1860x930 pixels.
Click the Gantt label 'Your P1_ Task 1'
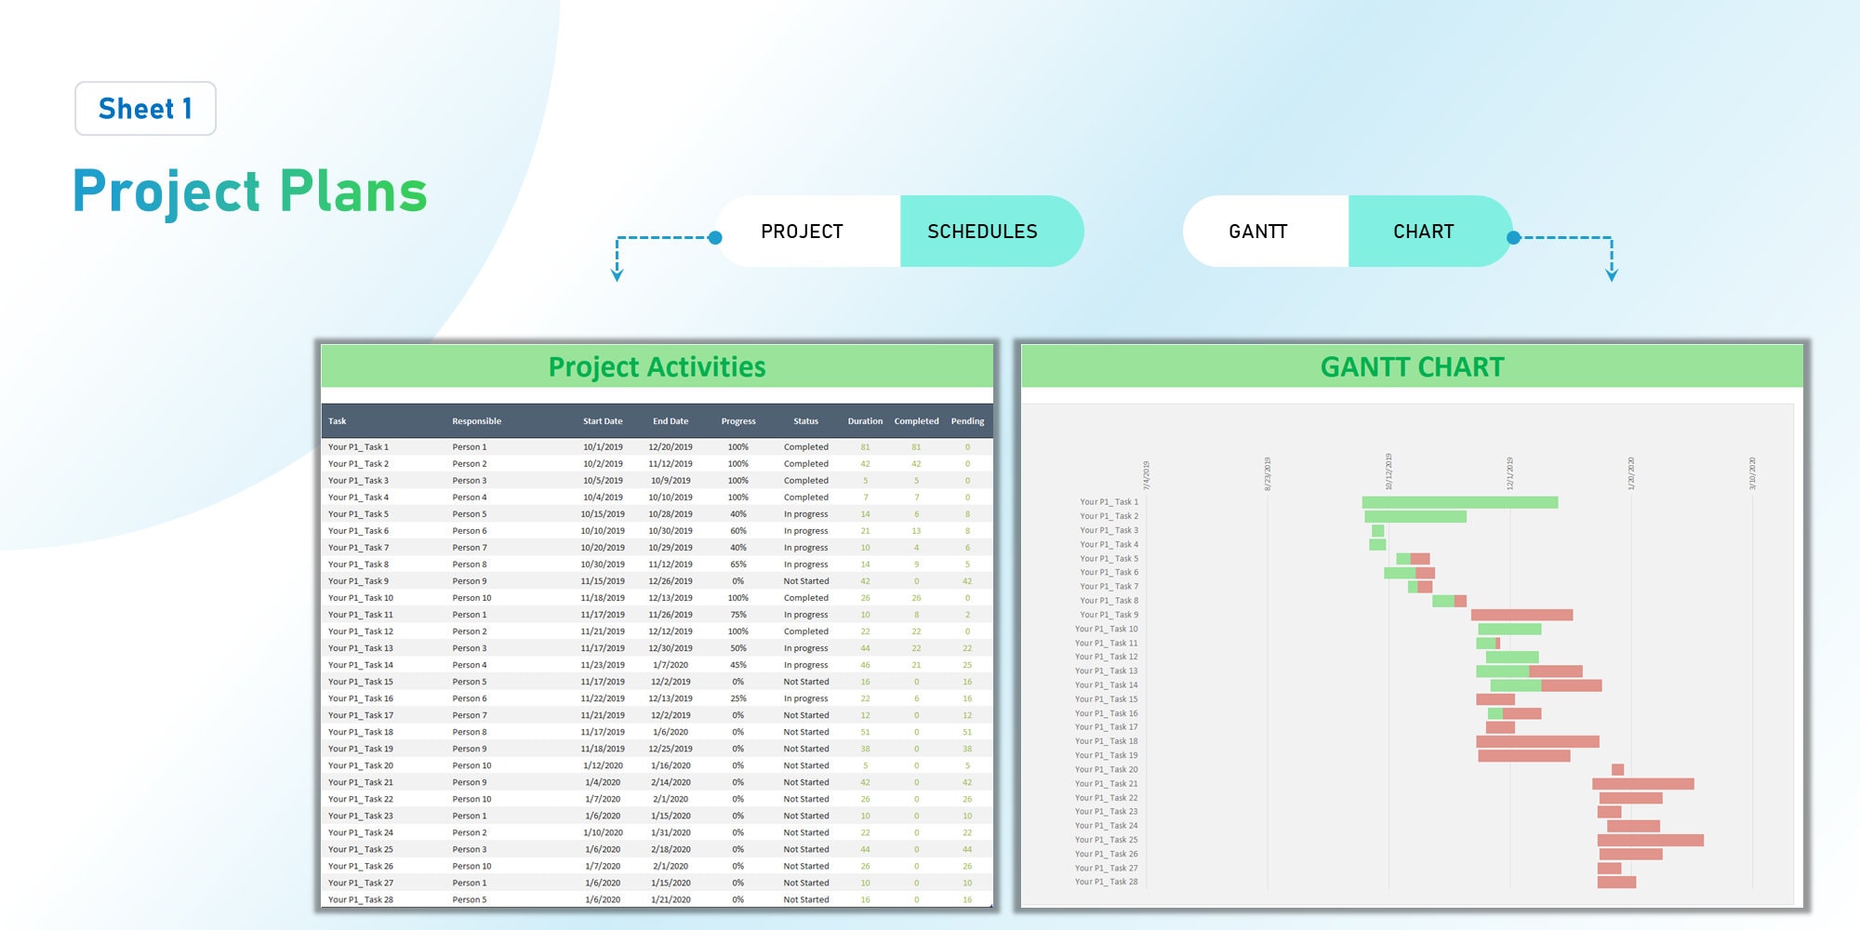click(x=1109, y=502)
